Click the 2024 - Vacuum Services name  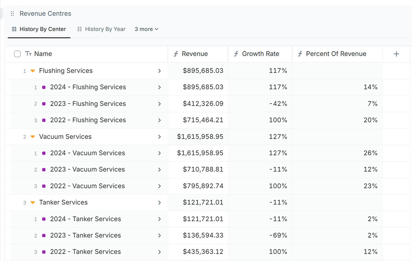(87, 153)
